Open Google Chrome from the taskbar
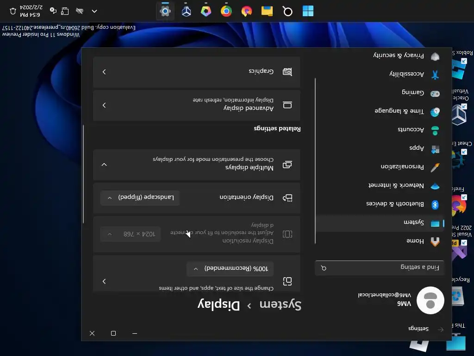 [226, 11]
